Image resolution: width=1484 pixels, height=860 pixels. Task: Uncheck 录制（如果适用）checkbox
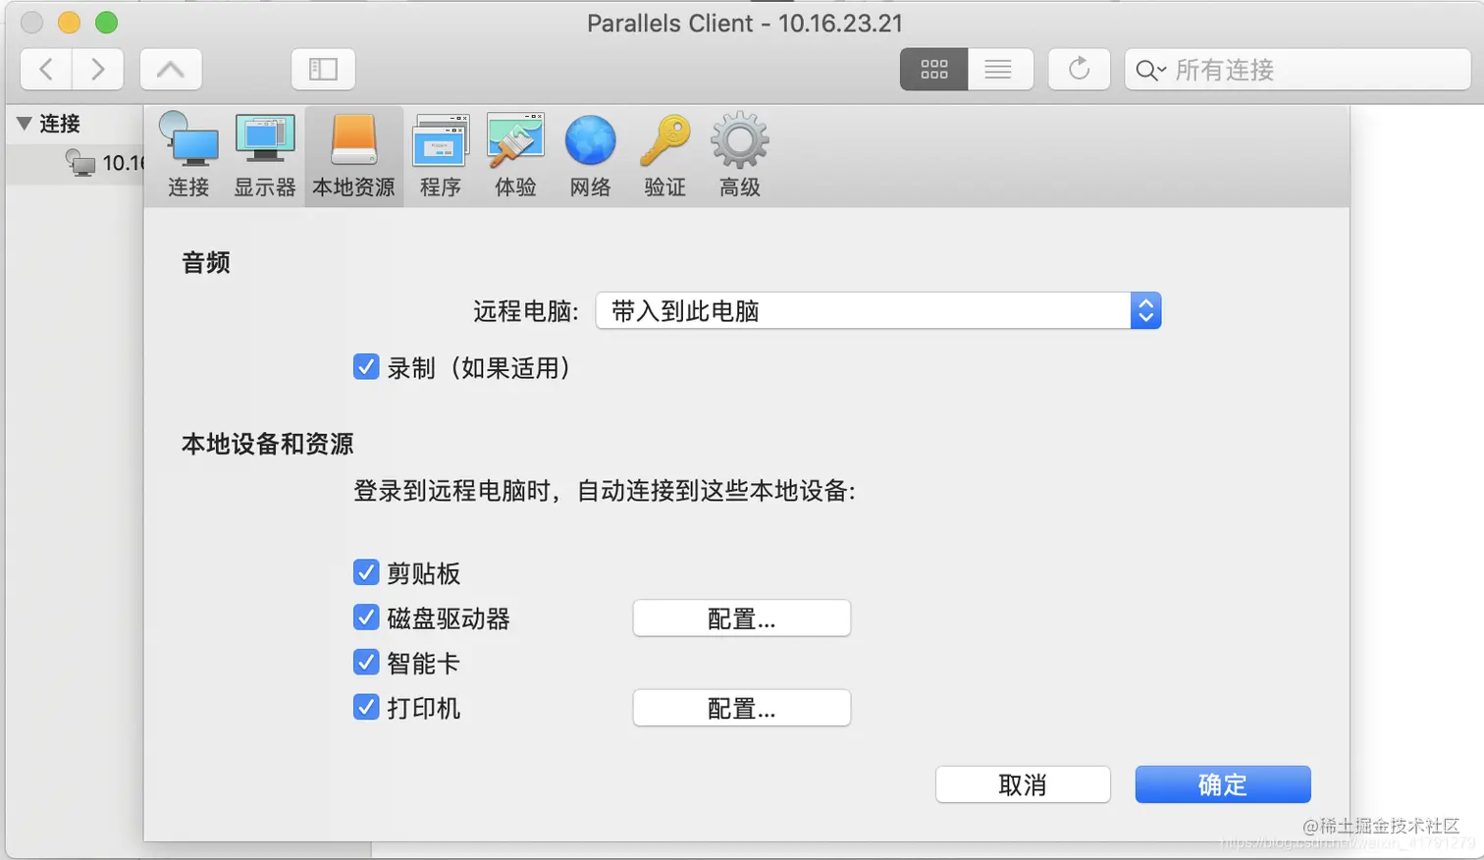[366, 367]
